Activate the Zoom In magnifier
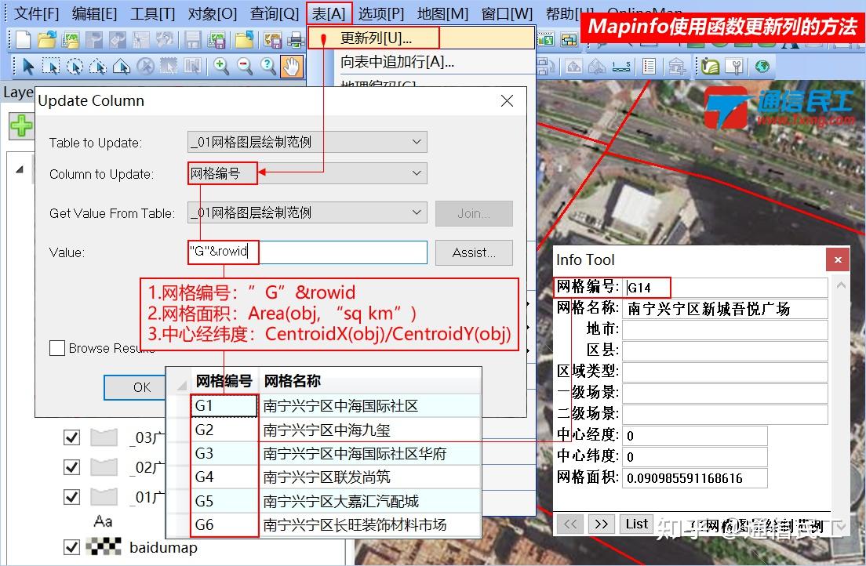 pos(221,67)
